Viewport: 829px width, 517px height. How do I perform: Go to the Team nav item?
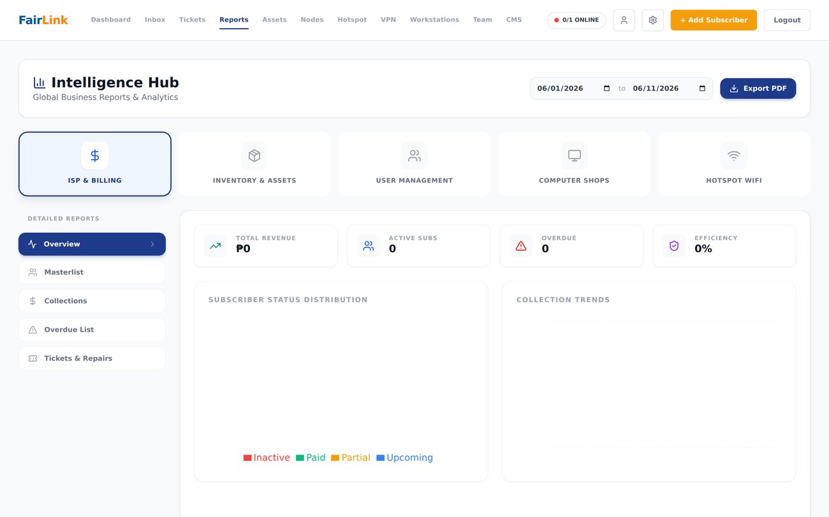[x=483, y=20]
